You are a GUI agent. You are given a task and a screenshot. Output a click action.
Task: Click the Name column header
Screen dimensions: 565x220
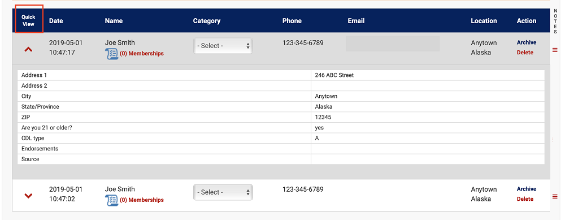(x=114, y=21)
